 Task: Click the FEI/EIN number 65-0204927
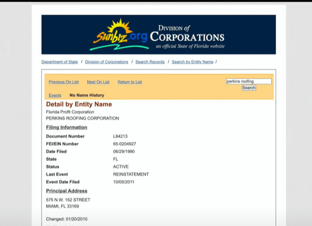click(x=124, y=144)
